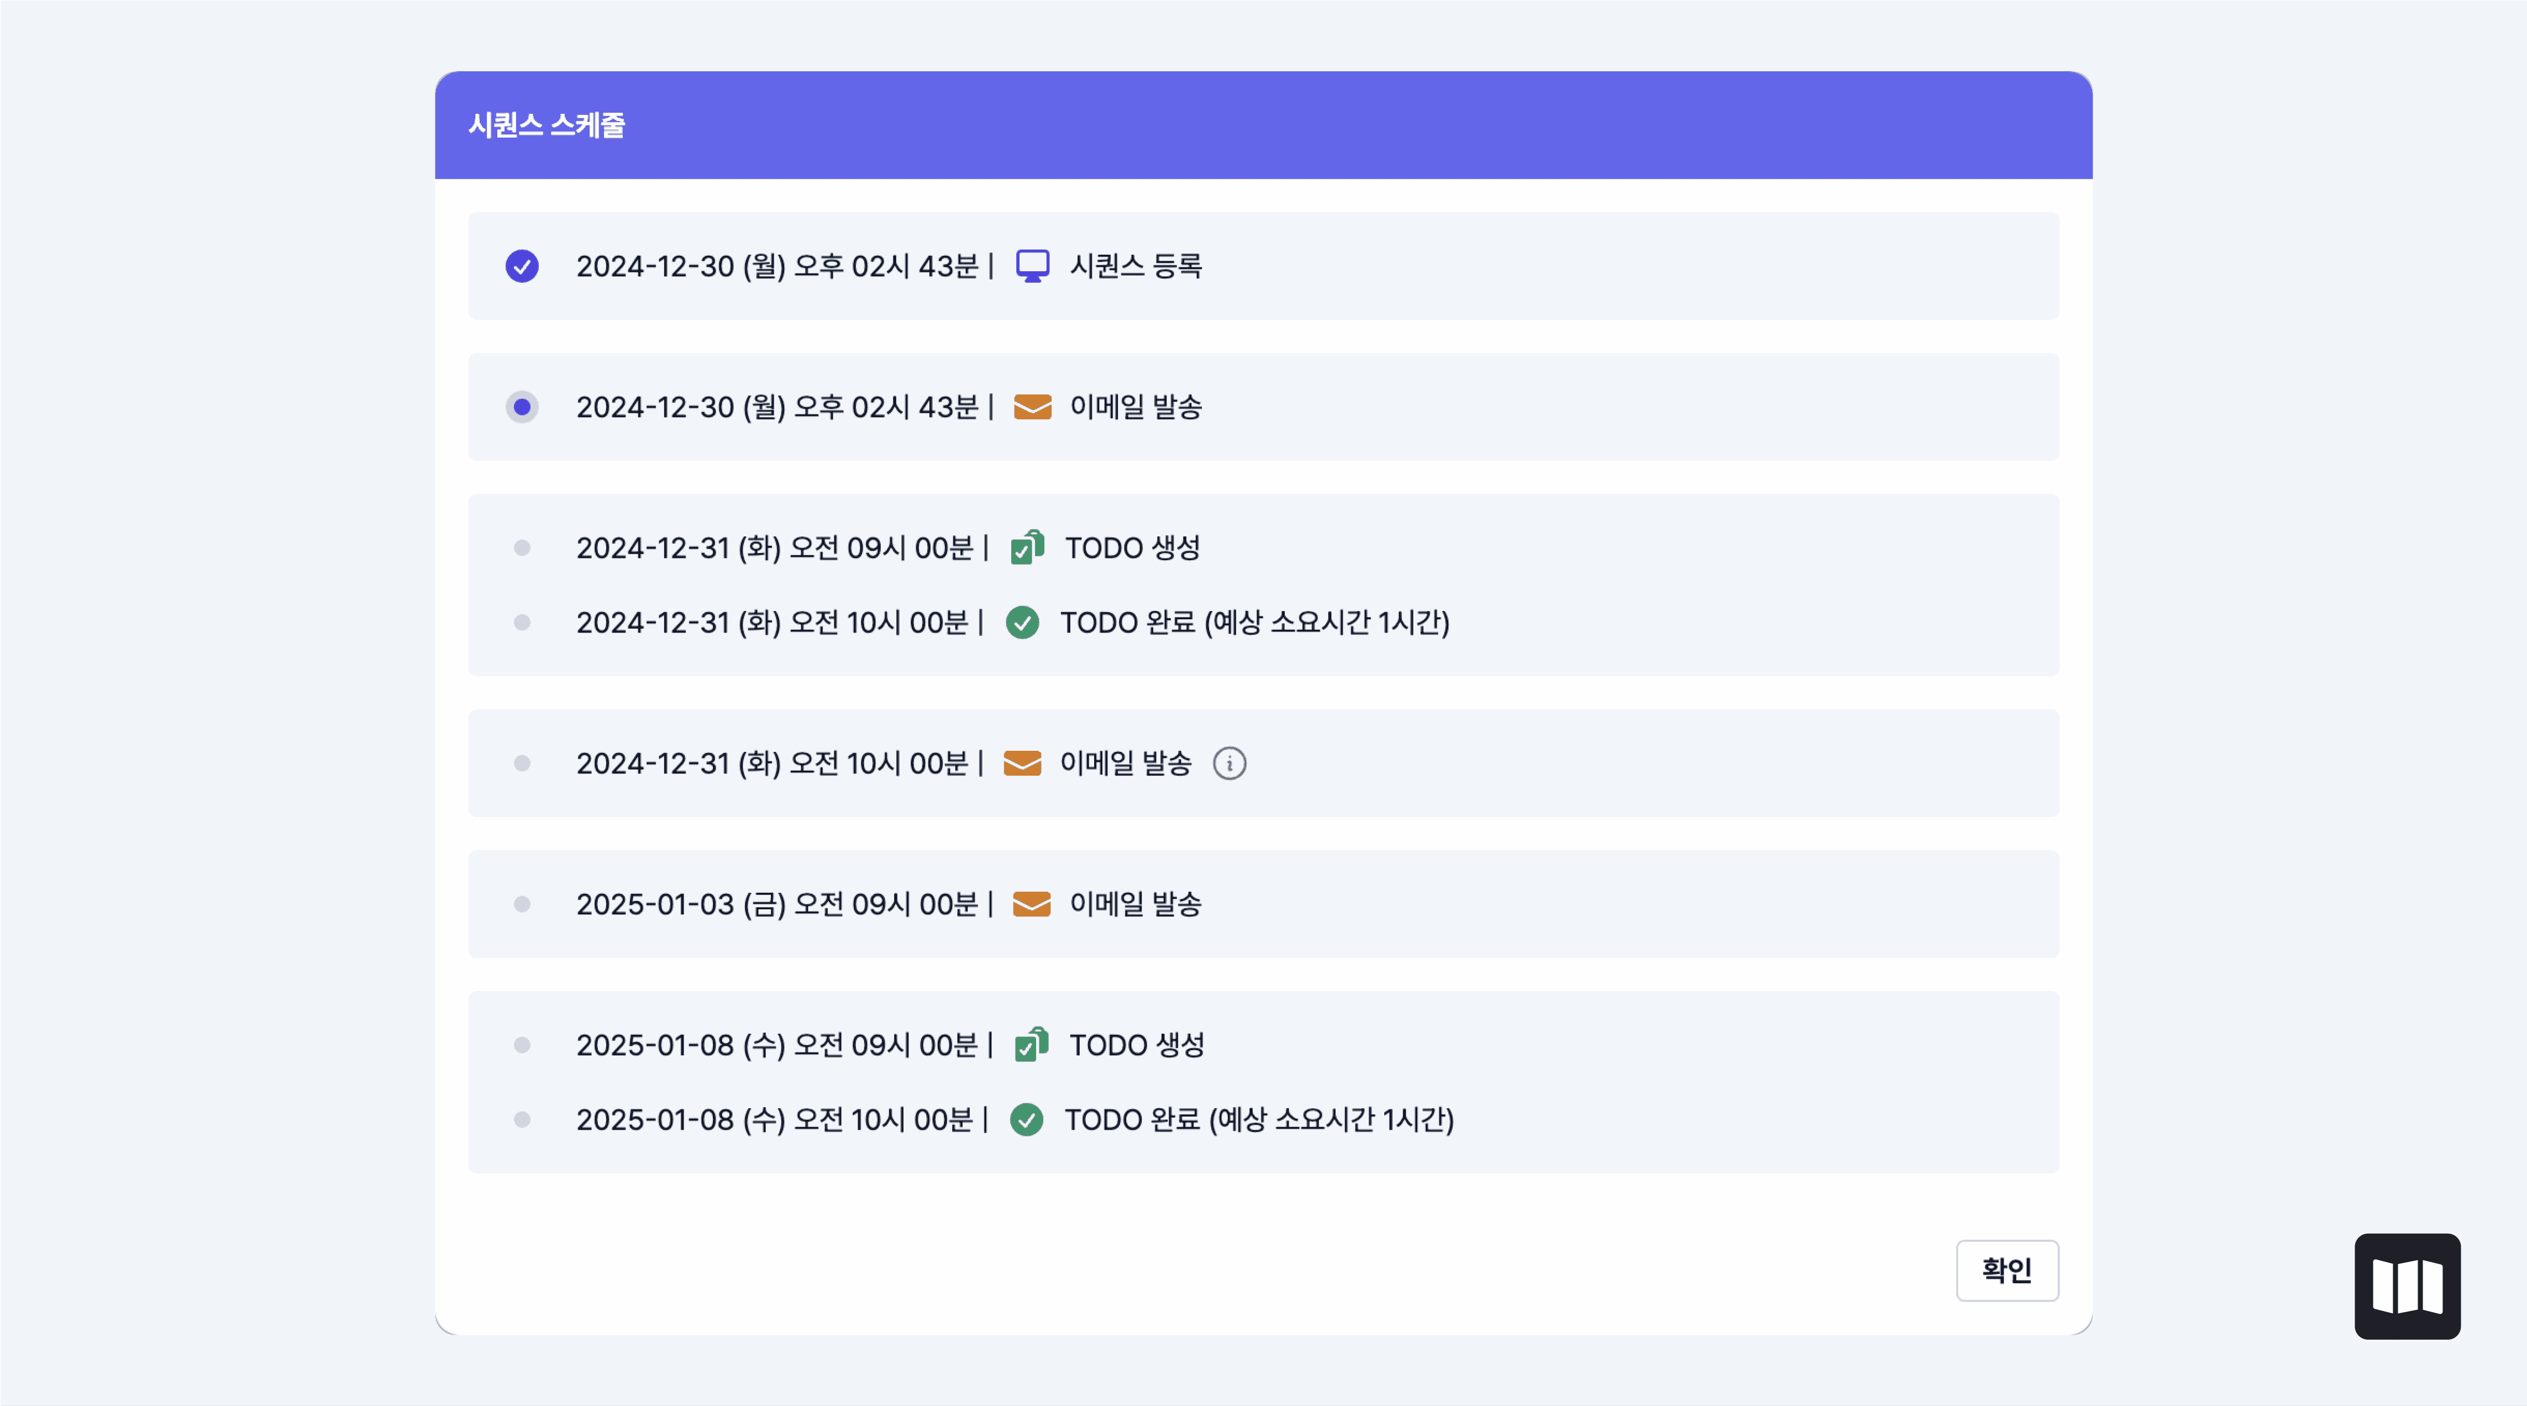Screen dimensions: 2527x1406
Task: Click info icon beside 이메일 발송
Action: [1229, 763]
